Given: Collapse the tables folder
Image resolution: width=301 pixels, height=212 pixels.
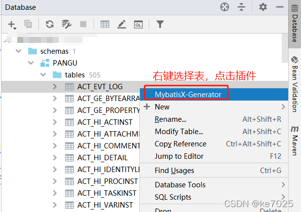Looking at the screenshot, I should click(43, 75).
